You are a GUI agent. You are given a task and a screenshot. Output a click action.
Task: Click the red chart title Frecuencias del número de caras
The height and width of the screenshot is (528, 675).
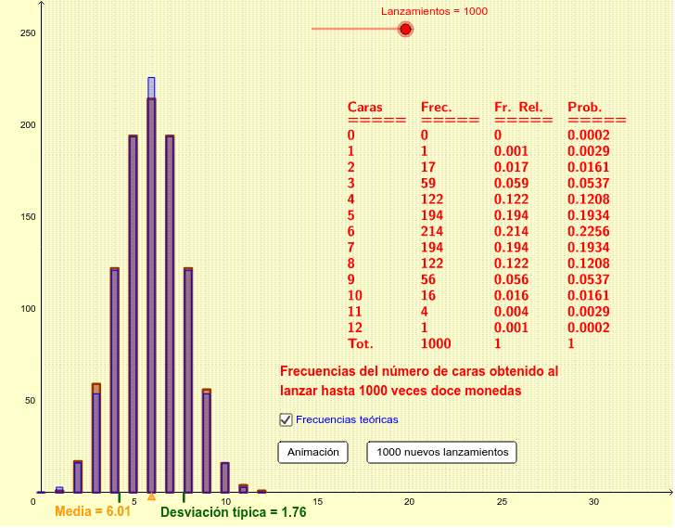click(419, 381)
